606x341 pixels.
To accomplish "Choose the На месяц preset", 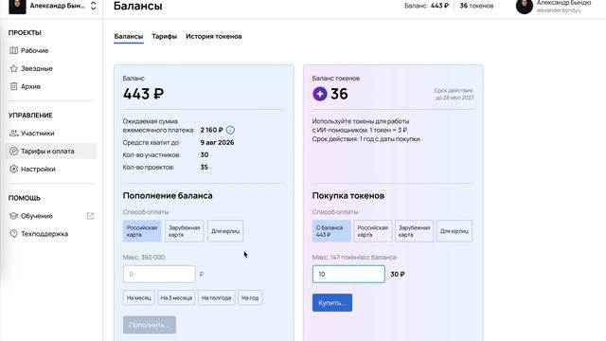I will (139, 297).
